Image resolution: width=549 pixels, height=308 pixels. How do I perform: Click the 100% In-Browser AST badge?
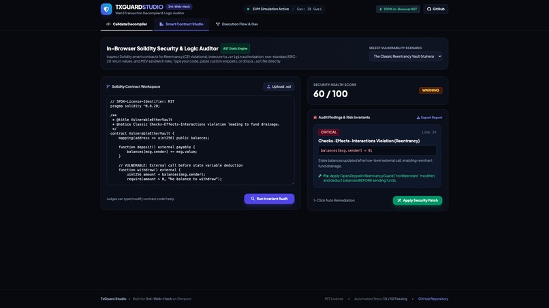pyautogui.click(x=398, y=9)
